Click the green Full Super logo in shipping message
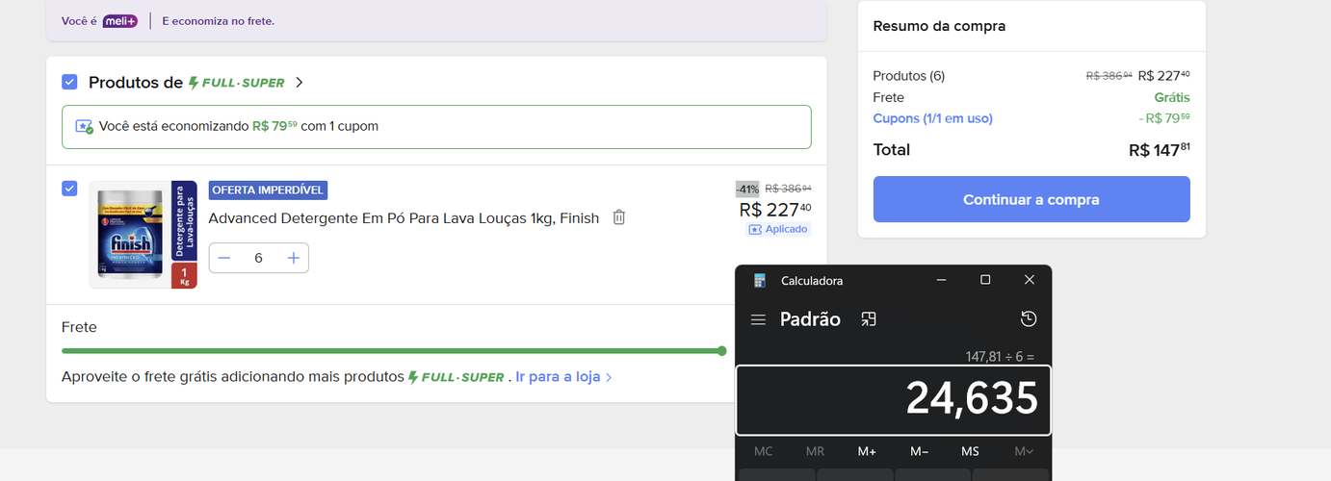Screen dimensions: 1331x481 [x=457, y=377]
